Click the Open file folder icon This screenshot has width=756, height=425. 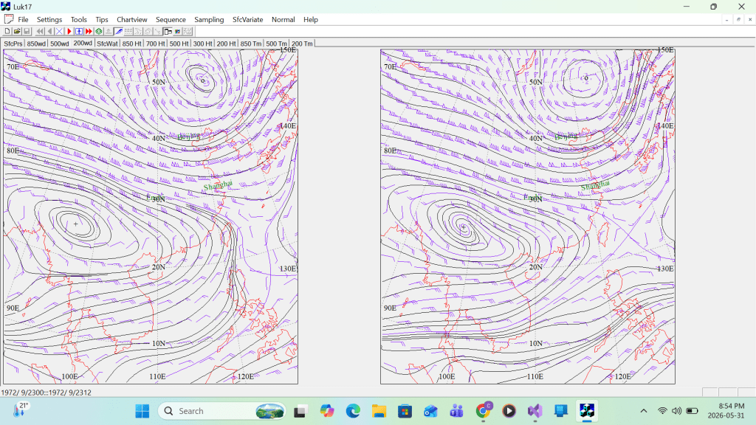(x=17, y=31)
